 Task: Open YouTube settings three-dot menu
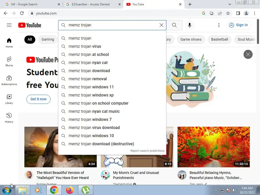(219, 25)
